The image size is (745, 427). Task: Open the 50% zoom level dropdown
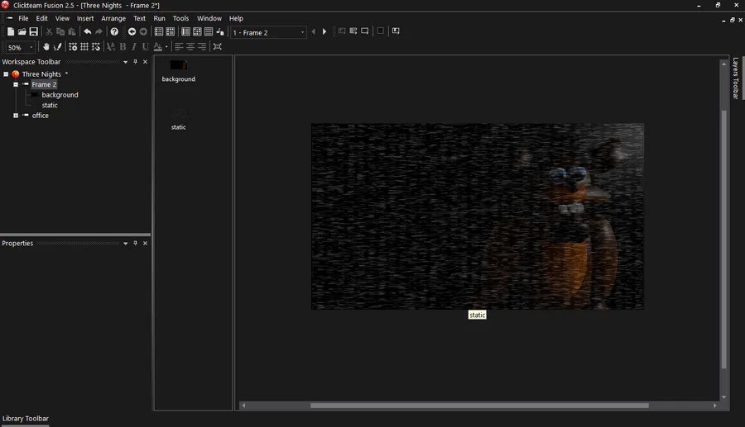(31, 47)
